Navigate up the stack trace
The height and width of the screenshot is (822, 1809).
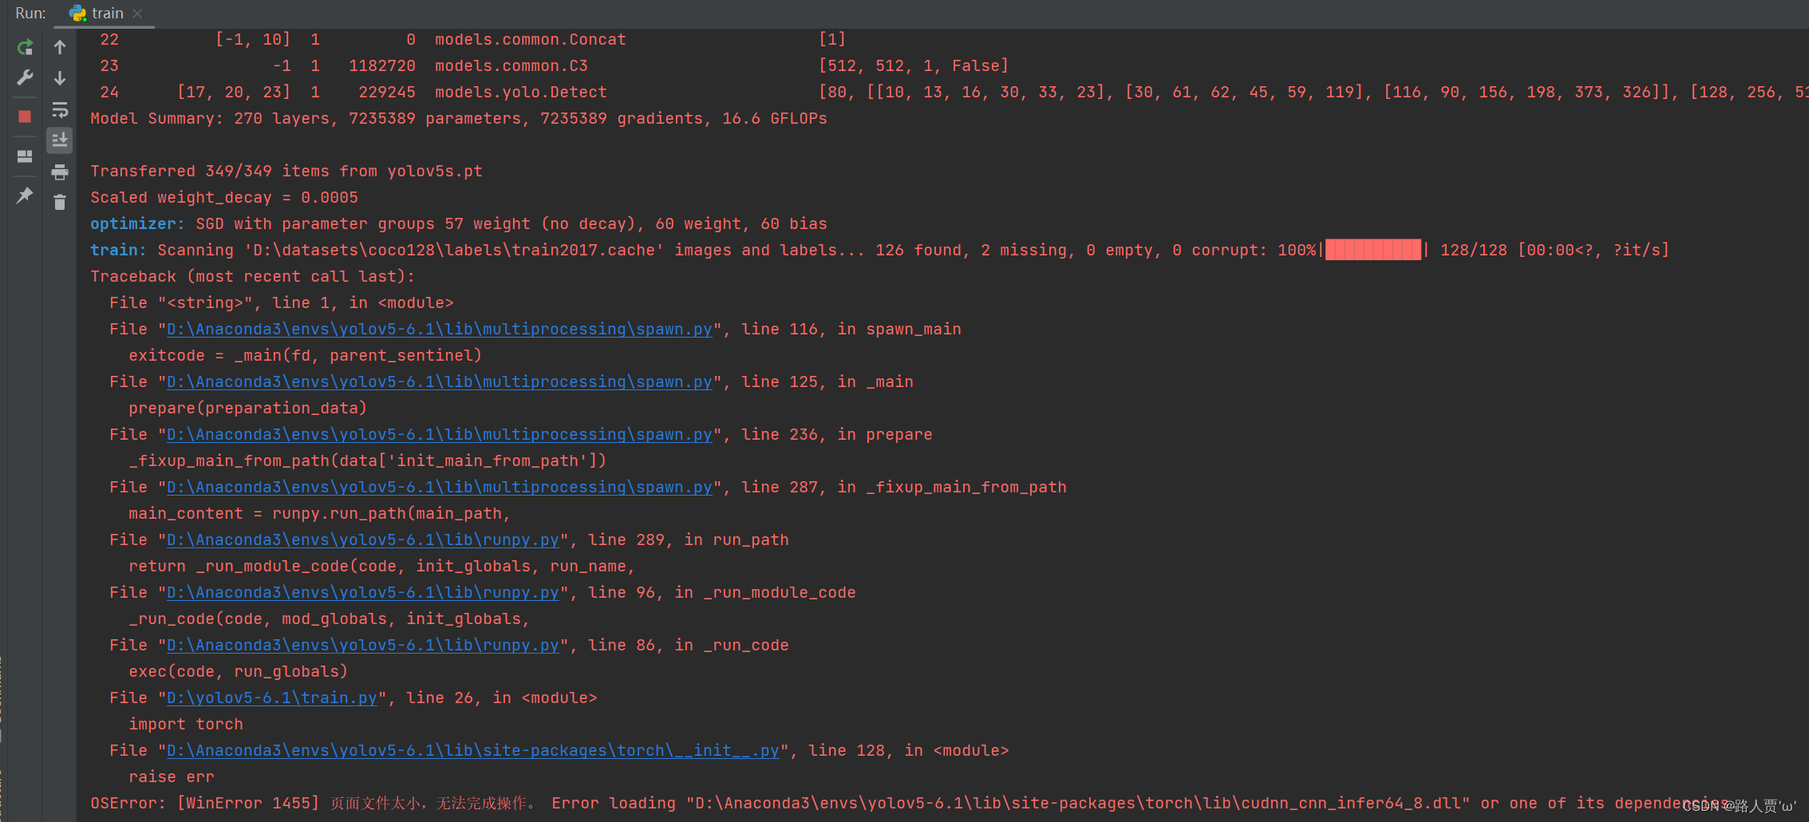point(59,46)
